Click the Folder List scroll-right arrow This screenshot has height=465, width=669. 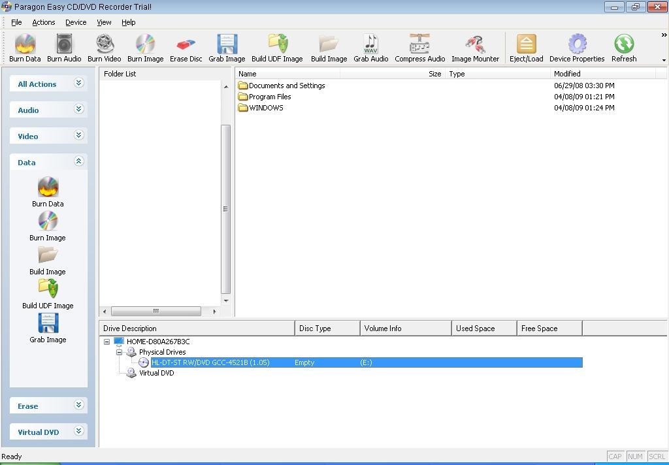coord(214,312)
